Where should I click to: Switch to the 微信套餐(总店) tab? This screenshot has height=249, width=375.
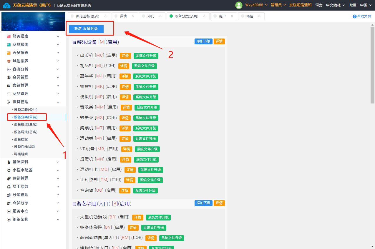89,16
